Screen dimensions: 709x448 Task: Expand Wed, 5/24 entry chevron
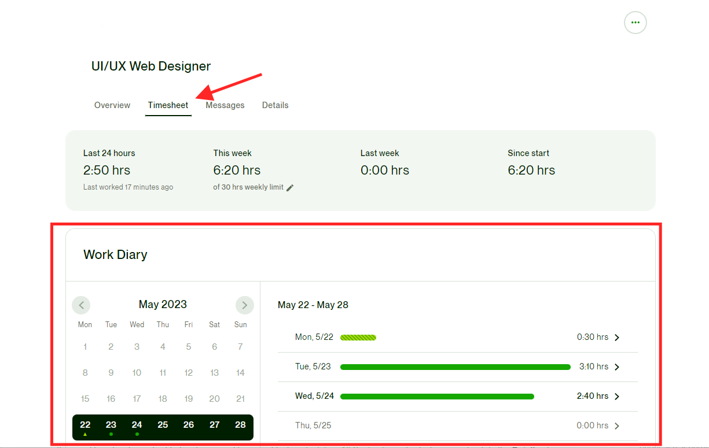click(x=617, y=397)
